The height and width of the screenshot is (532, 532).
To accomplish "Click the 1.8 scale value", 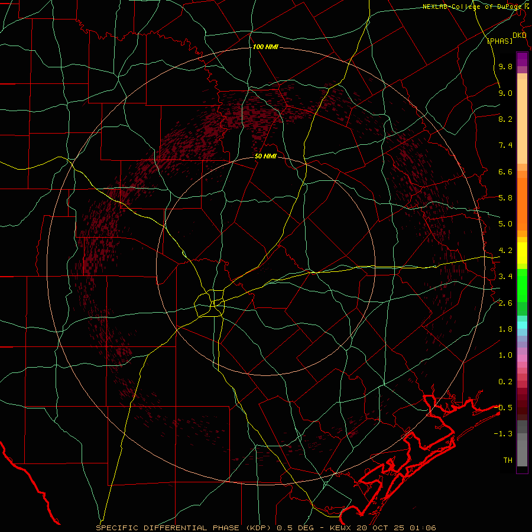I will (505, 329).
